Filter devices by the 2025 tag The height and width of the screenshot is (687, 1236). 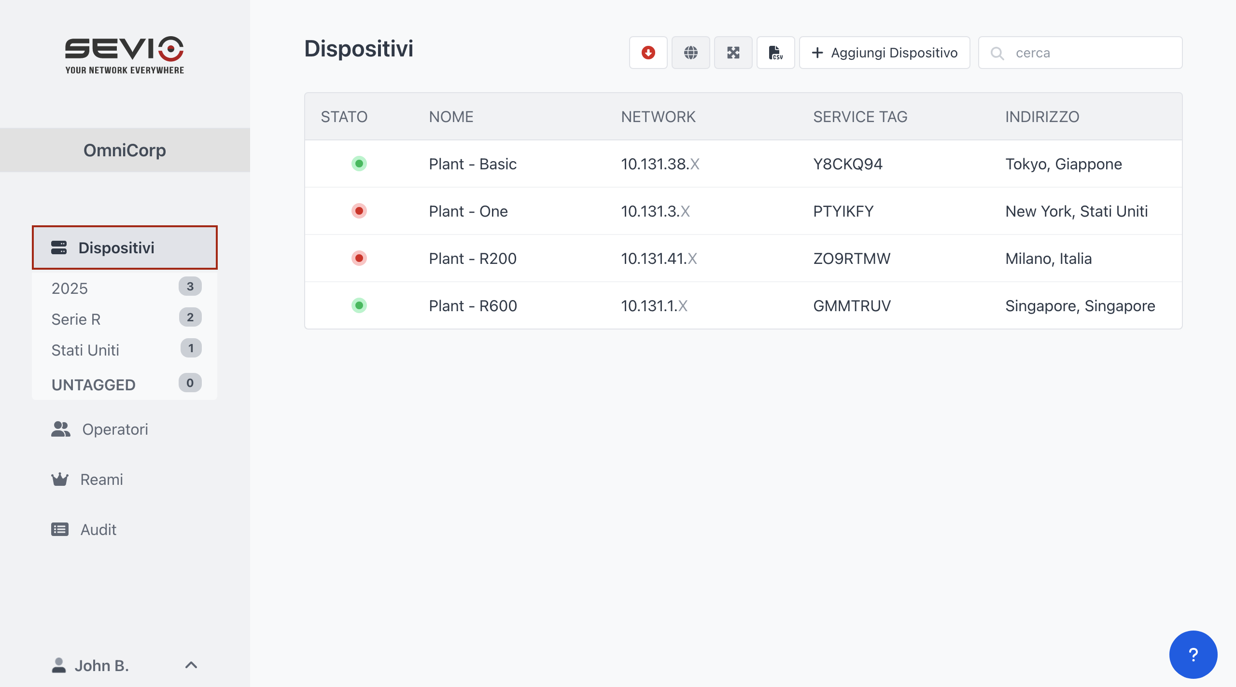[70, 288]
